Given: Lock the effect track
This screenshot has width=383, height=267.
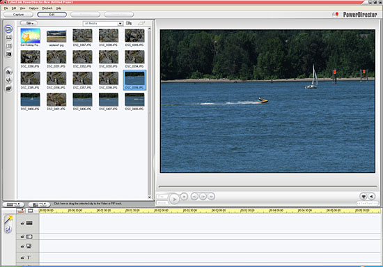Looking at the screenshot, I should (22, 237).
